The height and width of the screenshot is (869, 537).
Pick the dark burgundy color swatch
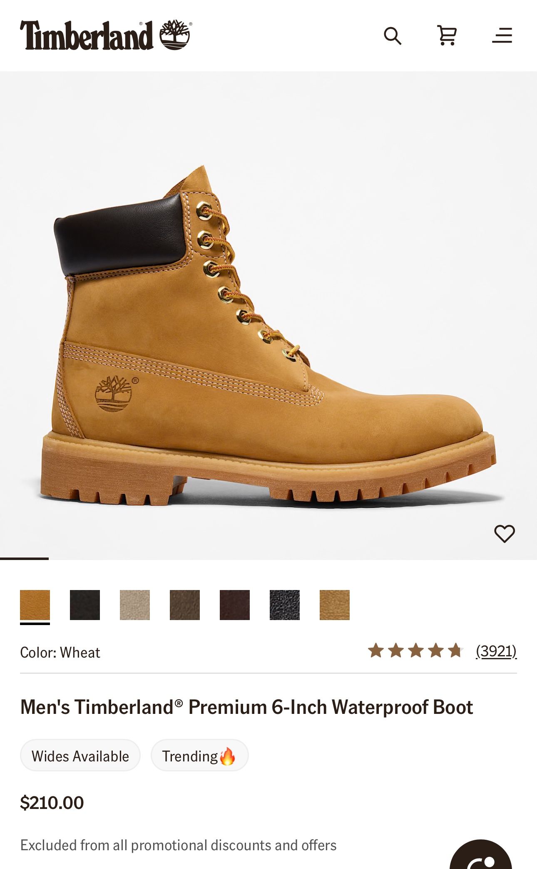[235, 605]
